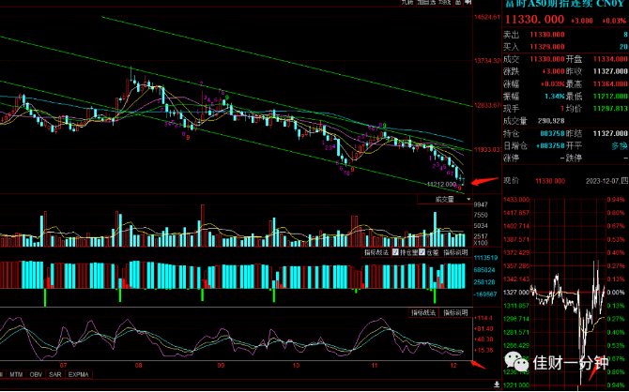Select the SAR indicator tab
This screenshot has height=392, width=629.
(55, 375)
